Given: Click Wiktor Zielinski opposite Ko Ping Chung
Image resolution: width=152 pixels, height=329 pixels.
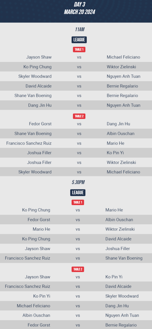Looking at the screenshot, I should (x=121, y=67).
